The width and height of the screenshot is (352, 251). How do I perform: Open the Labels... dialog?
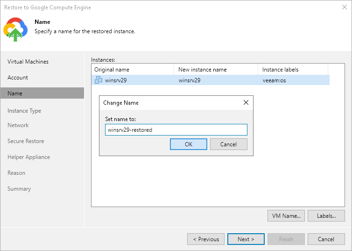coord(326,216)
